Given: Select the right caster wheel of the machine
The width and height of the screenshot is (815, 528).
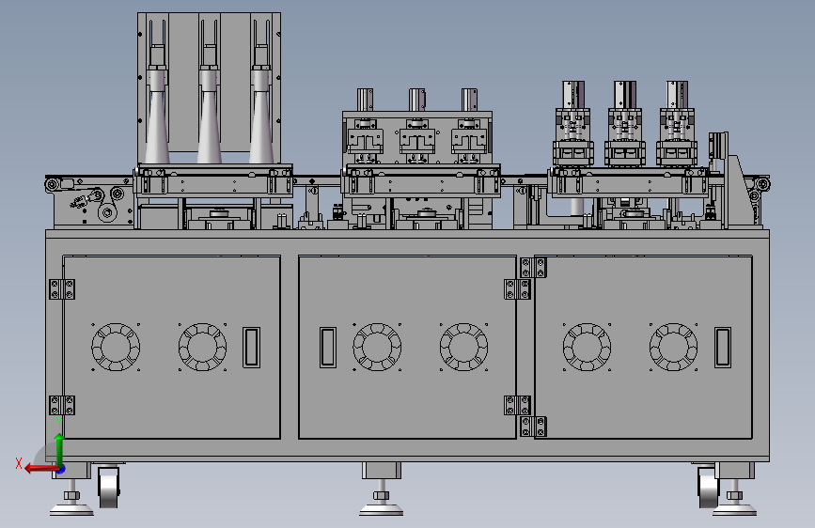Looking at the screenshot, I should (x=708, y=488).
